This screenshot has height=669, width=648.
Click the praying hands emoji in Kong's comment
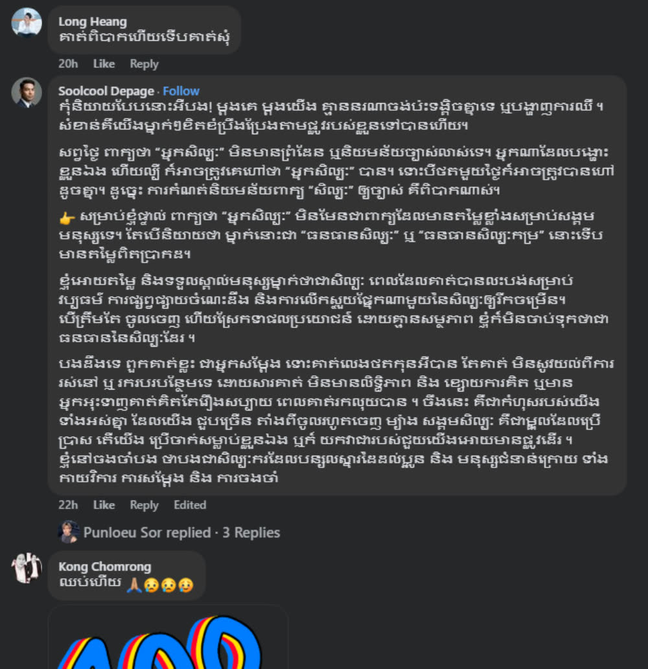[134, 584]
